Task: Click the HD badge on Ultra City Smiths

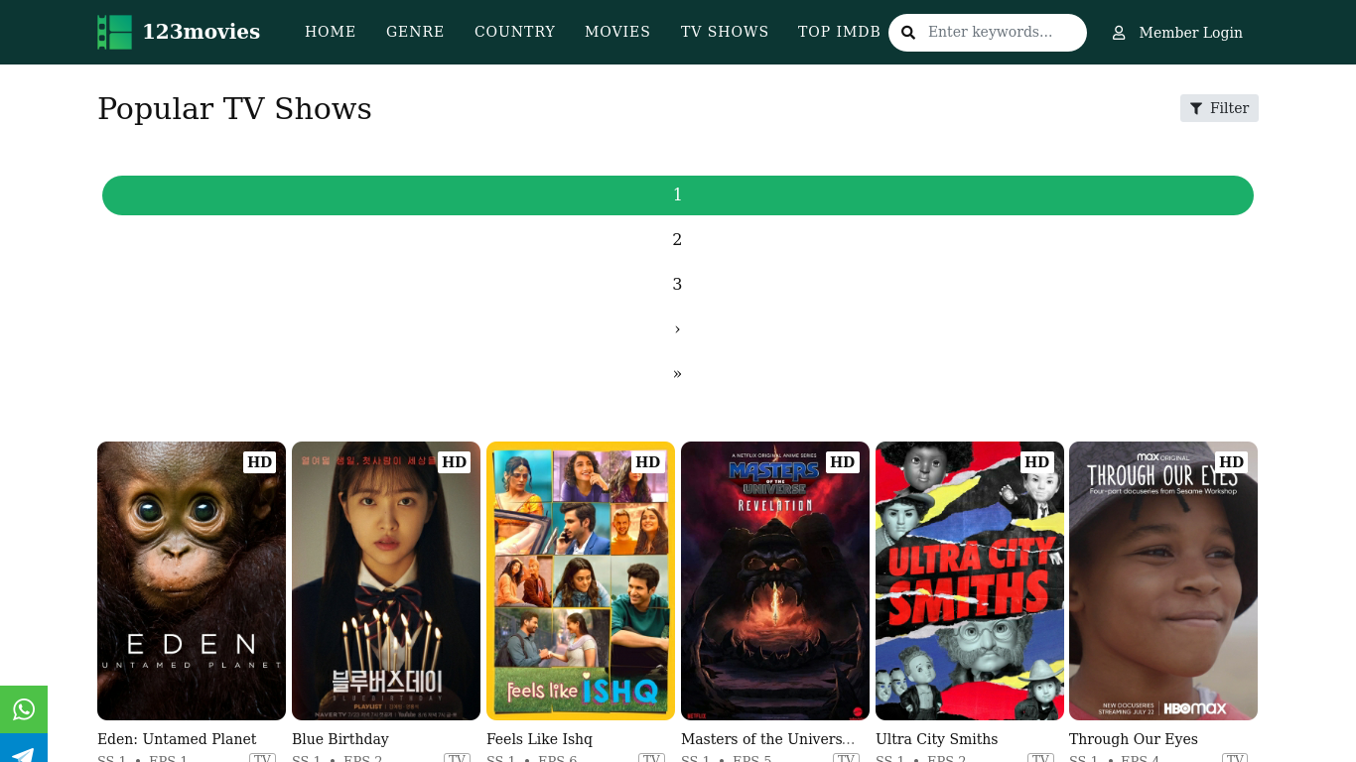Action: coord(1036,461)
